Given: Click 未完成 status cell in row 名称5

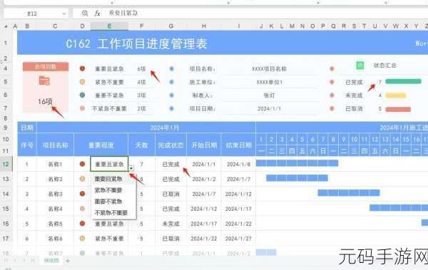Looking at the screenshot, I should pos(171,224).
